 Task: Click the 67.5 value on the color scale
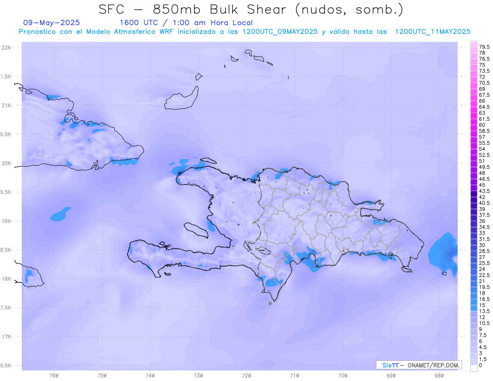tap(484, 95)
